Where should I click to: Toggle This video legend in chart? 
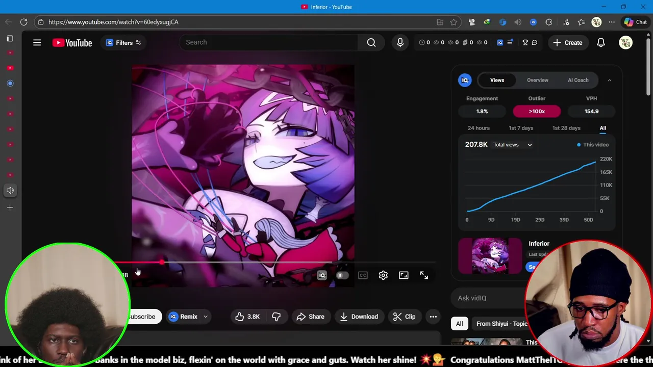[x=592, y=145]
